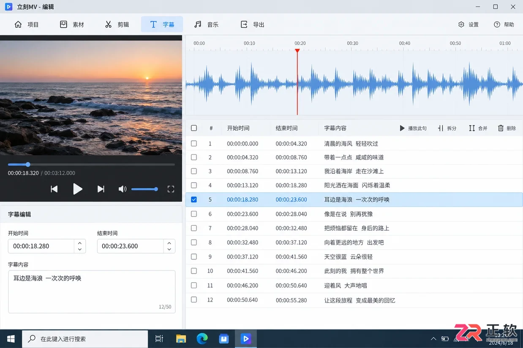Click the 播放此句 play sentence button
The height and width of the screenshot is (348, 523).
coord(413,128)
